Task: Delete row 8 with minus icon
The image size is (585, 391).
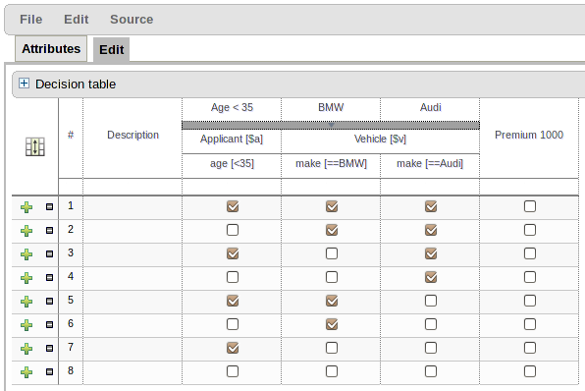Action: tap(49, 371)
